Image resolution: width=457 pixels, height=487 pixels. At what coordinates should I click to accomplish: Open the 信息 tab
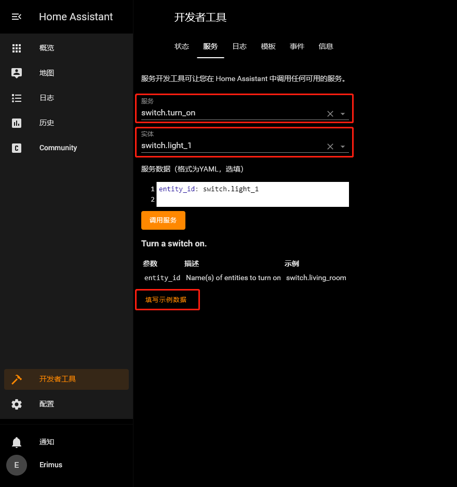[x=326, y=47]
